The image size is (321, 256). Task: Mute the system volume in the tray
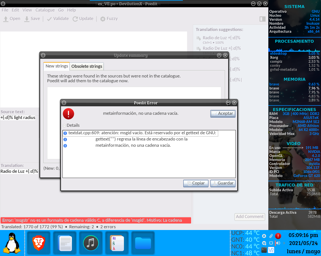277,243
